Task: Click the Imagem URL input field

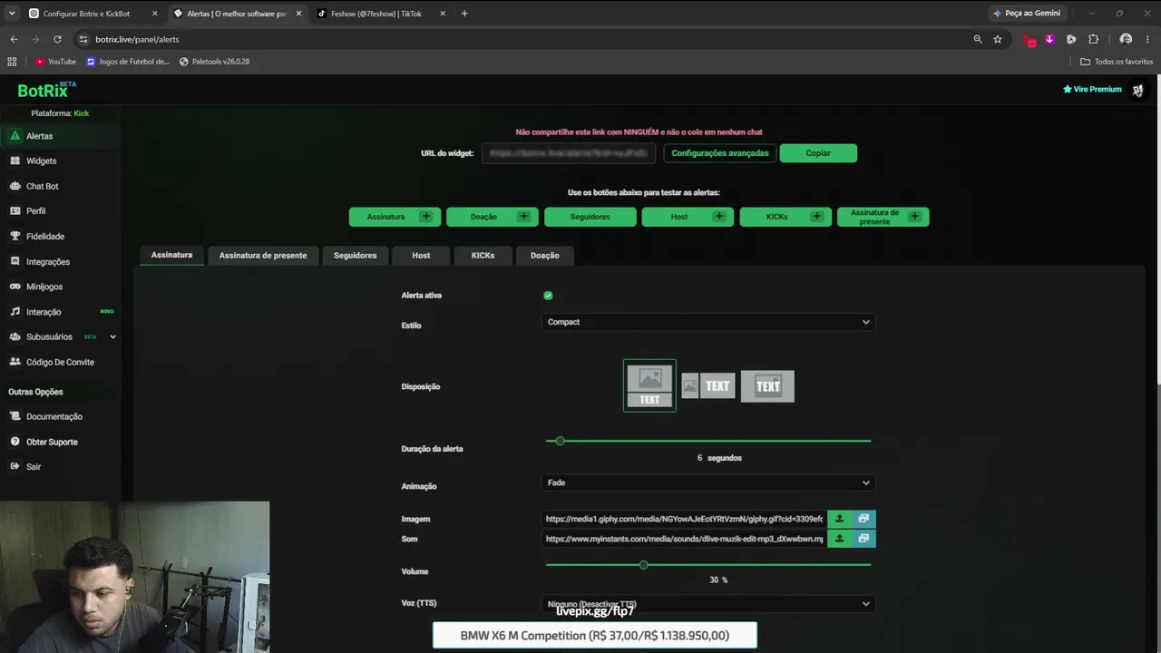Action: point(685,519)
